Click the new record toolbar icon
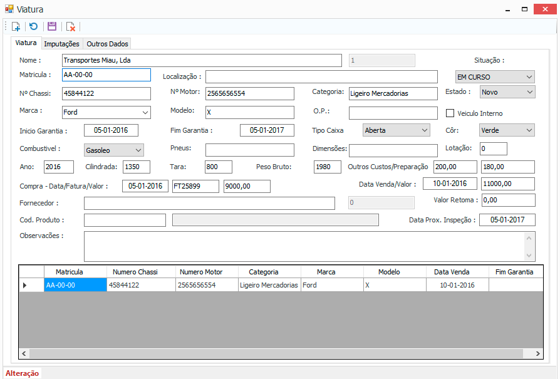This screenshot has width=560, height=379. tap(16, 26)
